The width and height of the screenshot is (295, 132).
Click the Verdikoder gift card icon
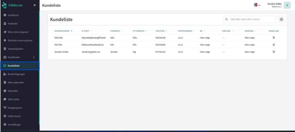tap(5, 57)
